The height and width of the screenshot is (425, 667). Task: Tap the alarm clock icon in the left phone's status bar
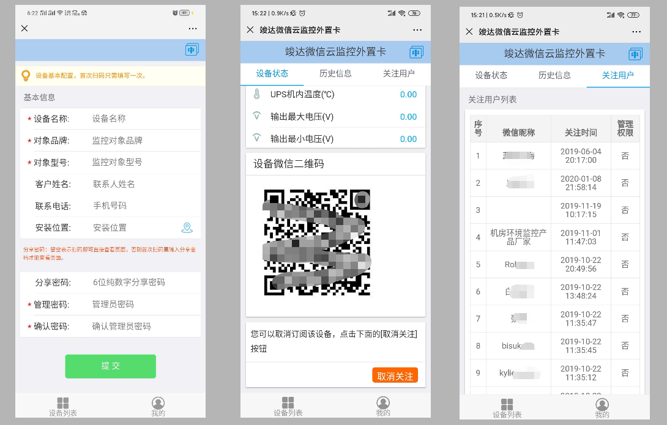click(175, 13)
